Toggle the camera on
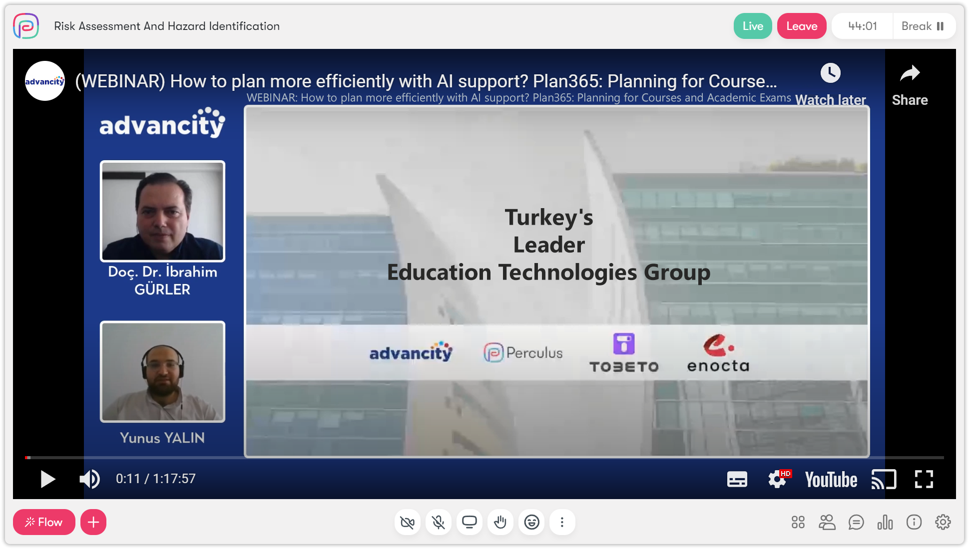The width and height of the screenshot is (969, 549). 408,522
